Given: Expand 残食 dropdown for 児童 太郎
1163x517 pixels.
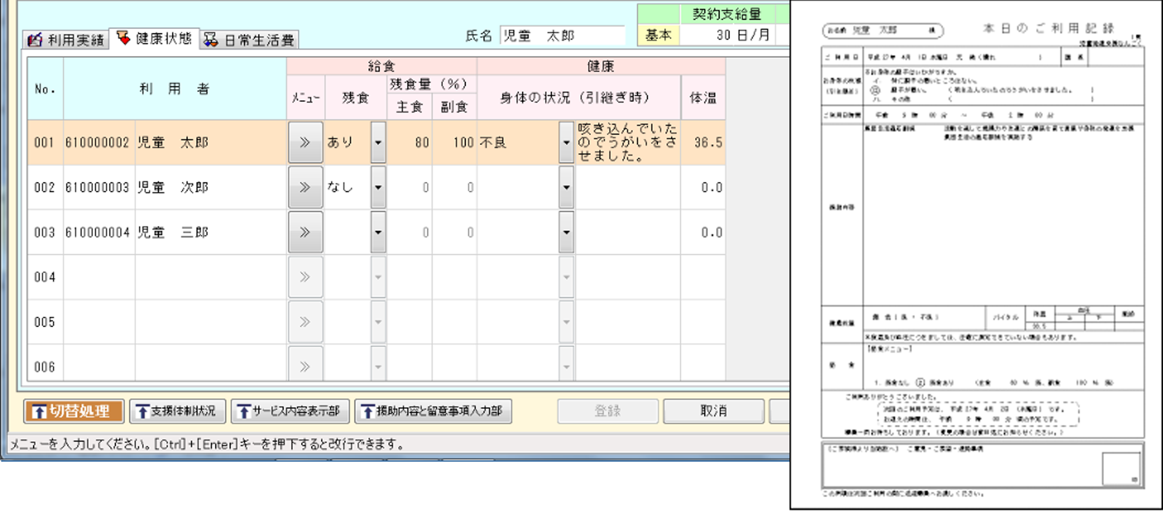Looking at the screenshot, I should 378,142.
